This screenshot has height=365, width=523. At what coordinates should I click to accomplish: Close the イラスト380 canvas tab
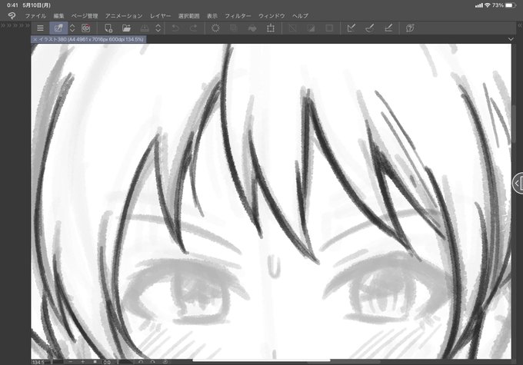35,39
